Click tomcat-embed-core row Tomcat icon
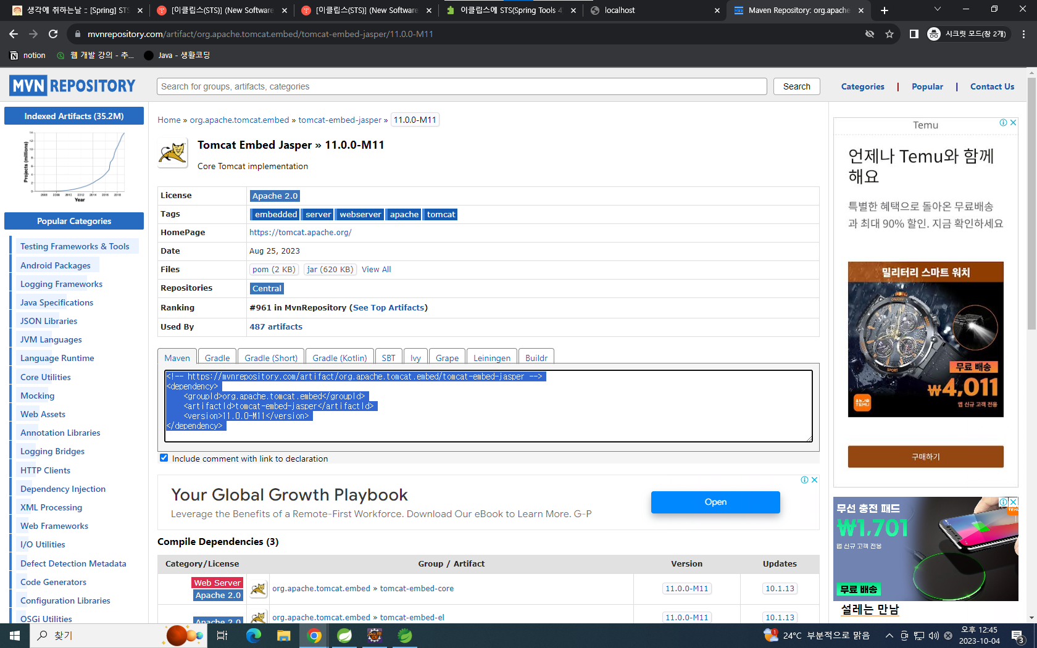The height and width of the screenshot is (648, 1037). click(259, 589)
